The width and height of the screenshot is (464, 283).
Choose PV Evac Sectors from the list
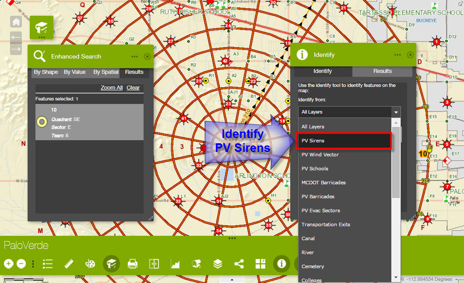tap(345, 211)
